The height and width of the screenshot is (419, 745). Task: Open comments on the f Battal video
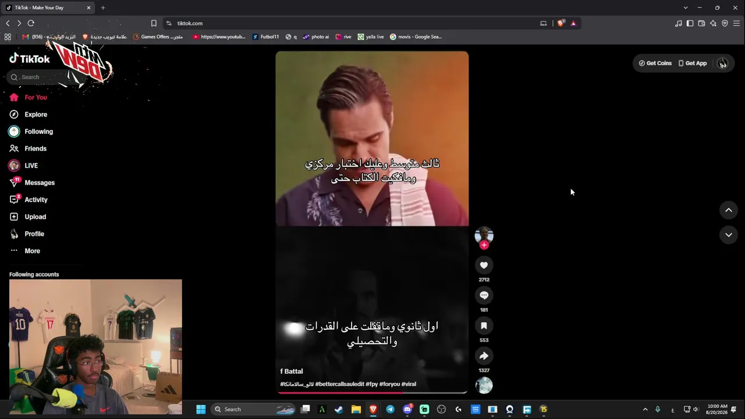484,296
